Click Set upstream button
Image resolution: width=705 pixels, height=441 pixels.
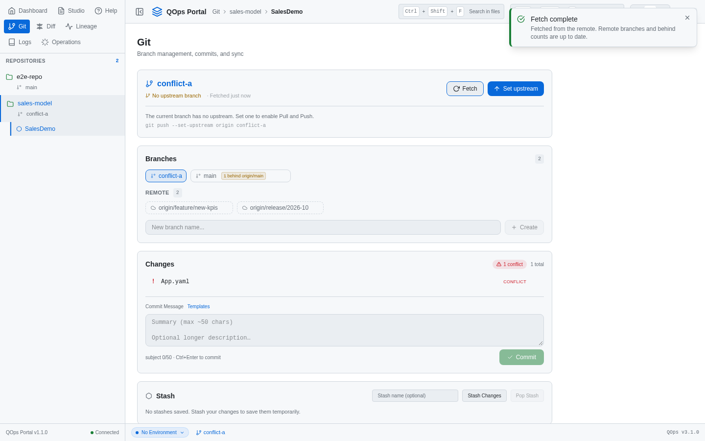point(516,89)
